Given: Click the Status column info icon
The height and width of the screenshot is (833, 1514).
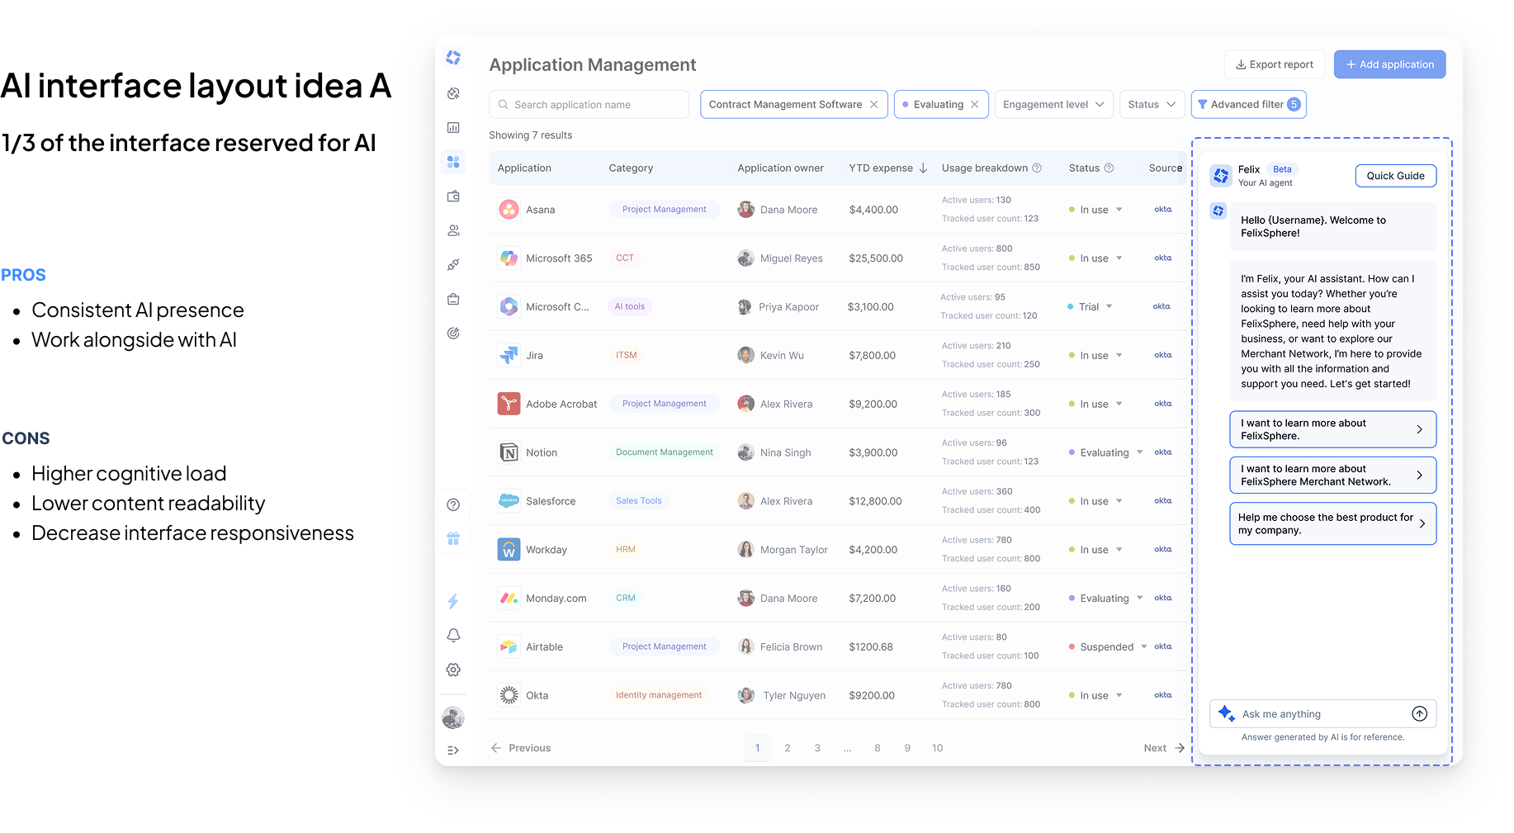Looking at the screenshot, I should [x=1109, y=168].
